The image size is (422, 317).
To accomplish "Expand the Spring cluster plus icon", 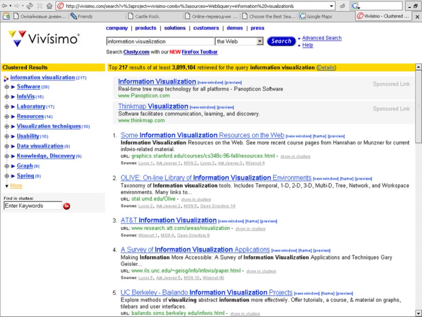I will click(7, 176).
